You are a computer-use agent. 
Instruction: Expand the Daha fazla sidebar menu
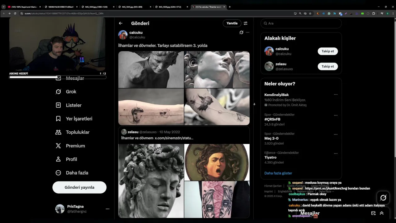72,173
